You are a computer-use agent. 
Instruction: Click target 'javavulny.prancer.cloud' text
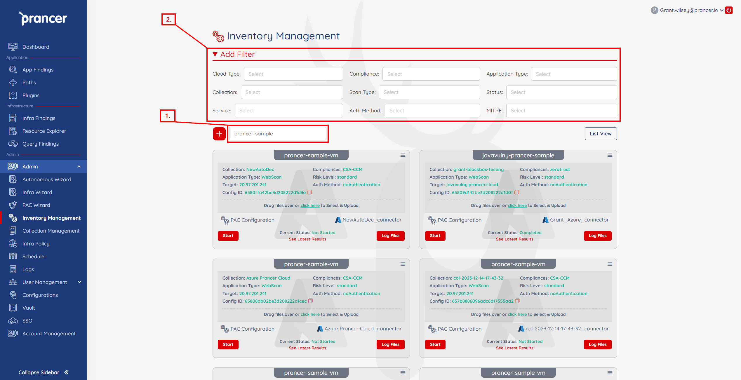(472, 185)
